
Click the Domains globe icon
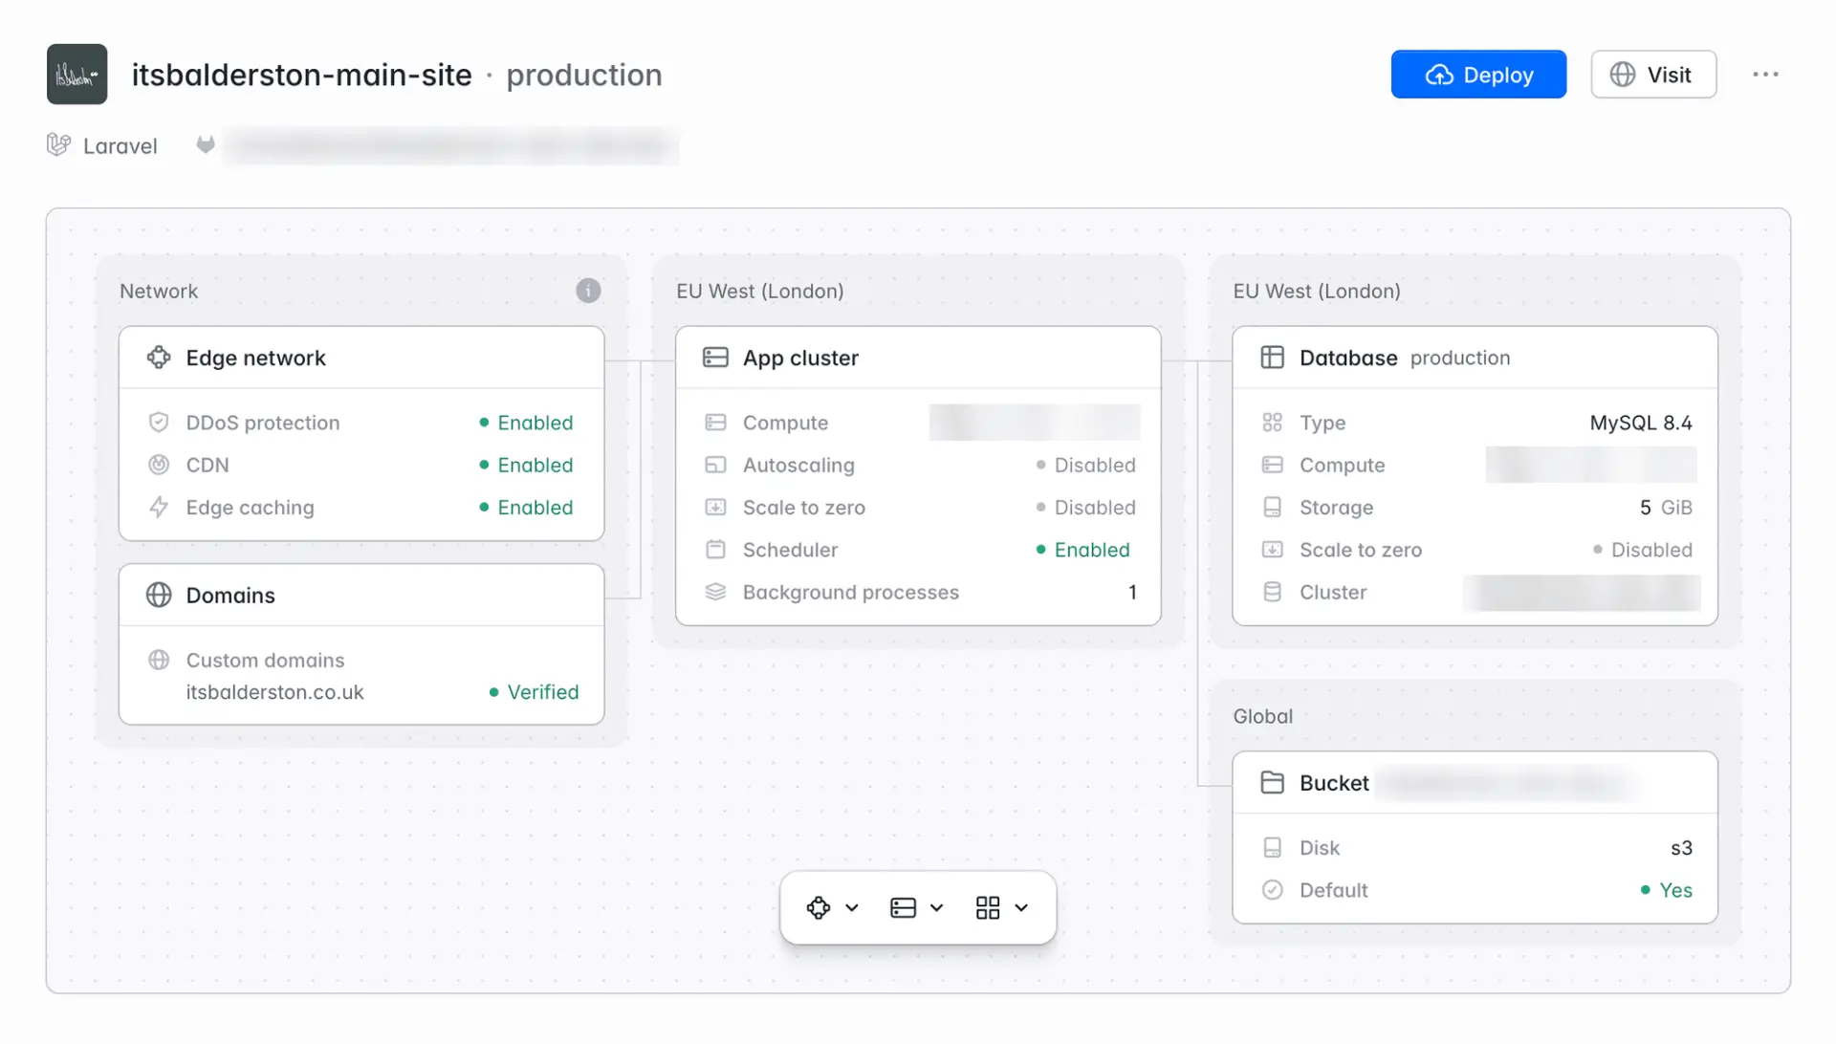pos(159,595)
